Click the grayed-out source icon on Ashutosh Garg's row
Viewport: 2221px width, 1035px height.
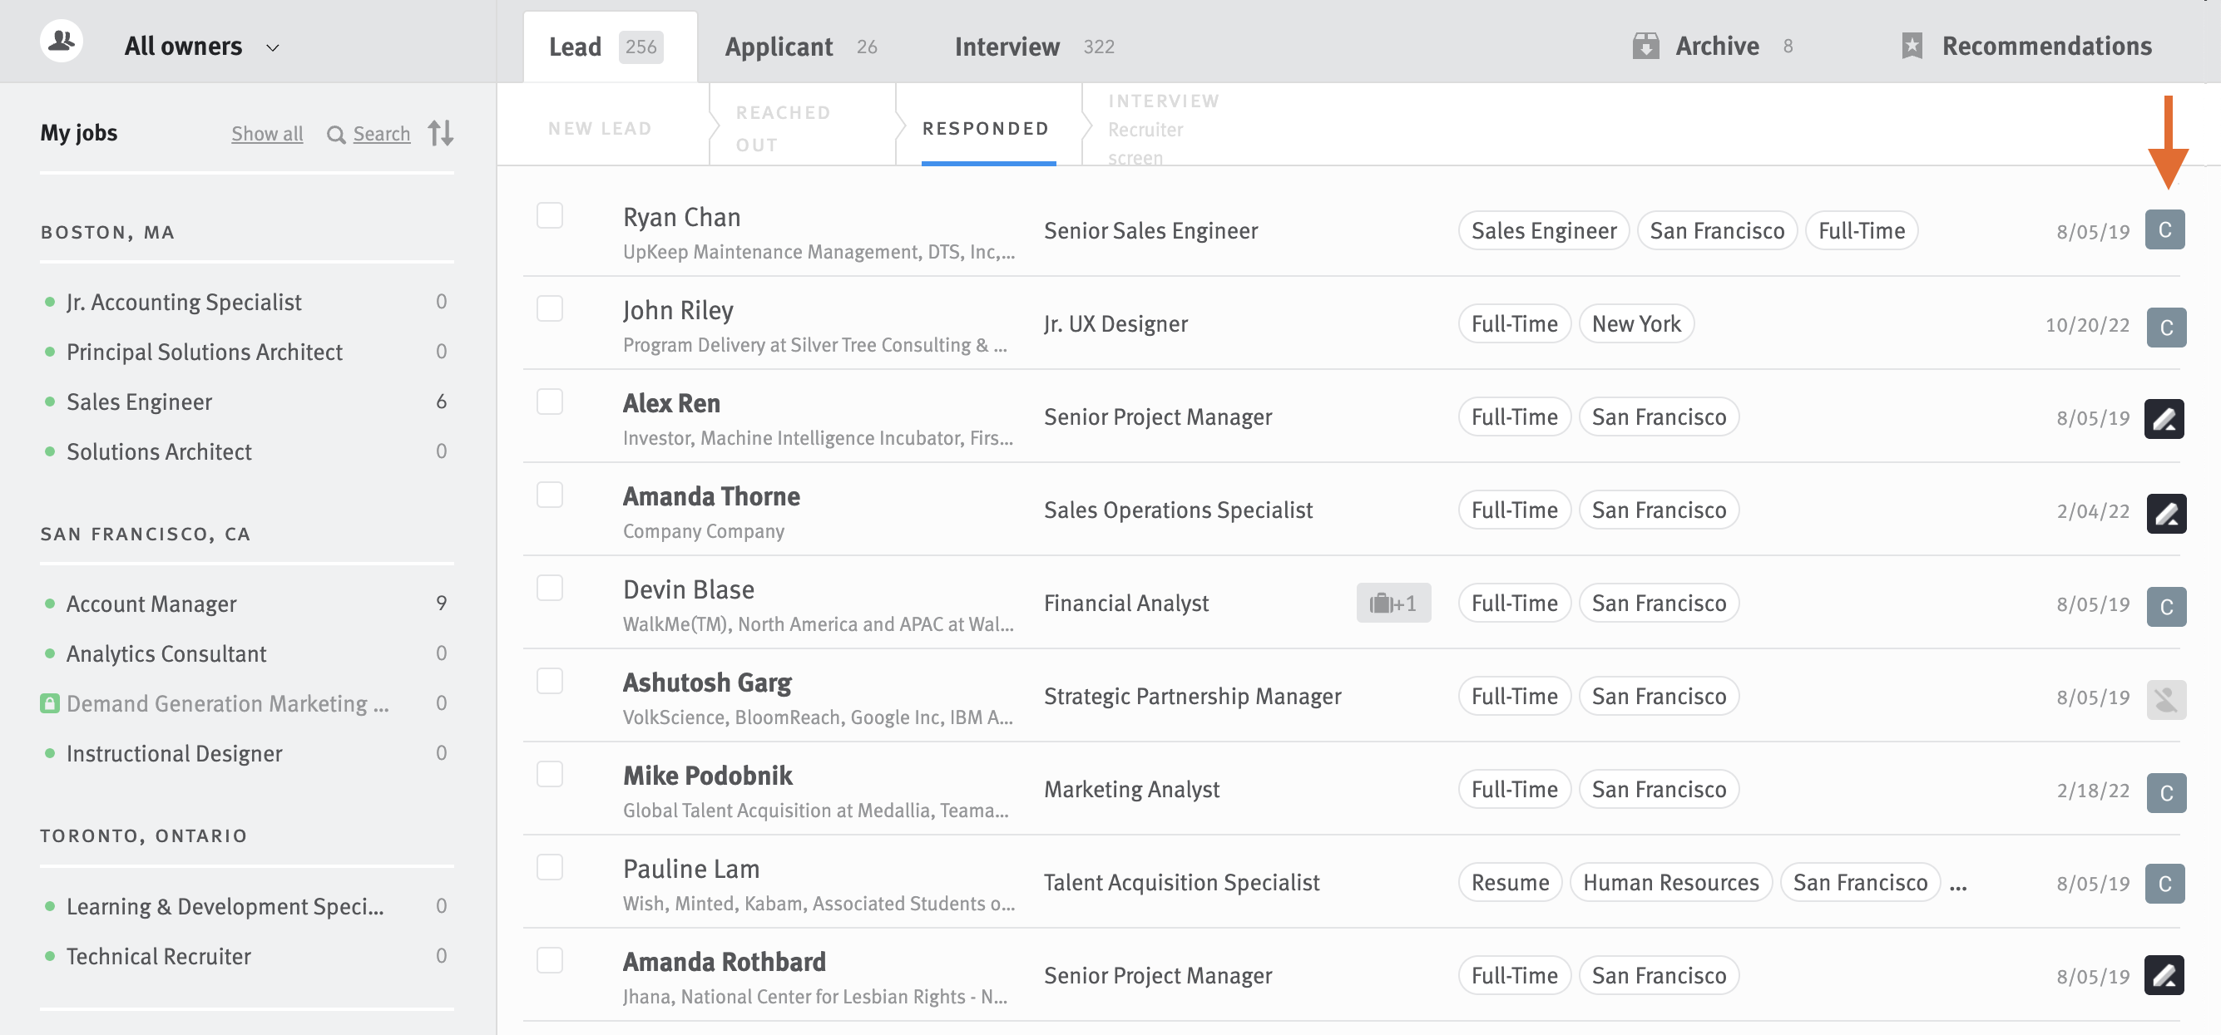pyautogui.click(x=2165, y=700)
